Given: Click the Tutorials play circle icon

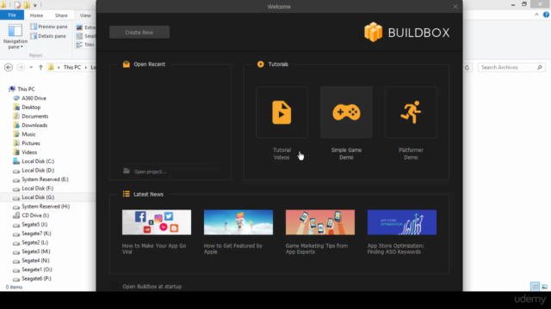Looking at the screenshot, I should 260,64.
